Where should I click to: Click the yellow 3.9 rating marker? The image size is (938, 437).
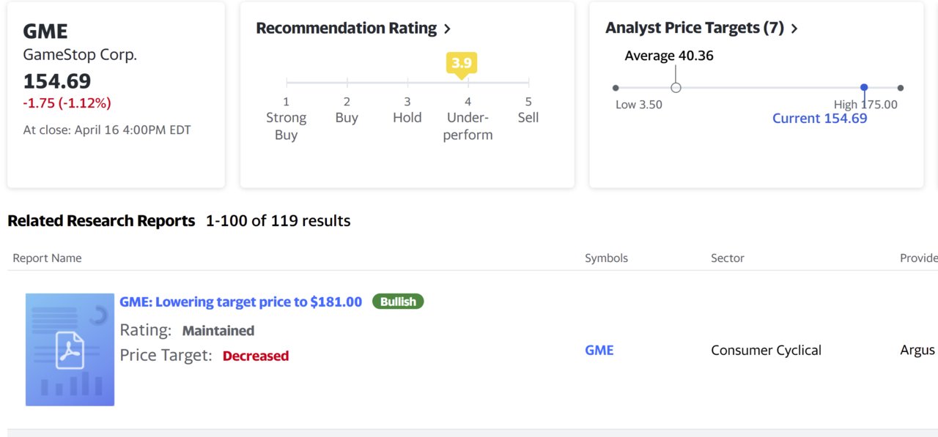pos(462,64)
